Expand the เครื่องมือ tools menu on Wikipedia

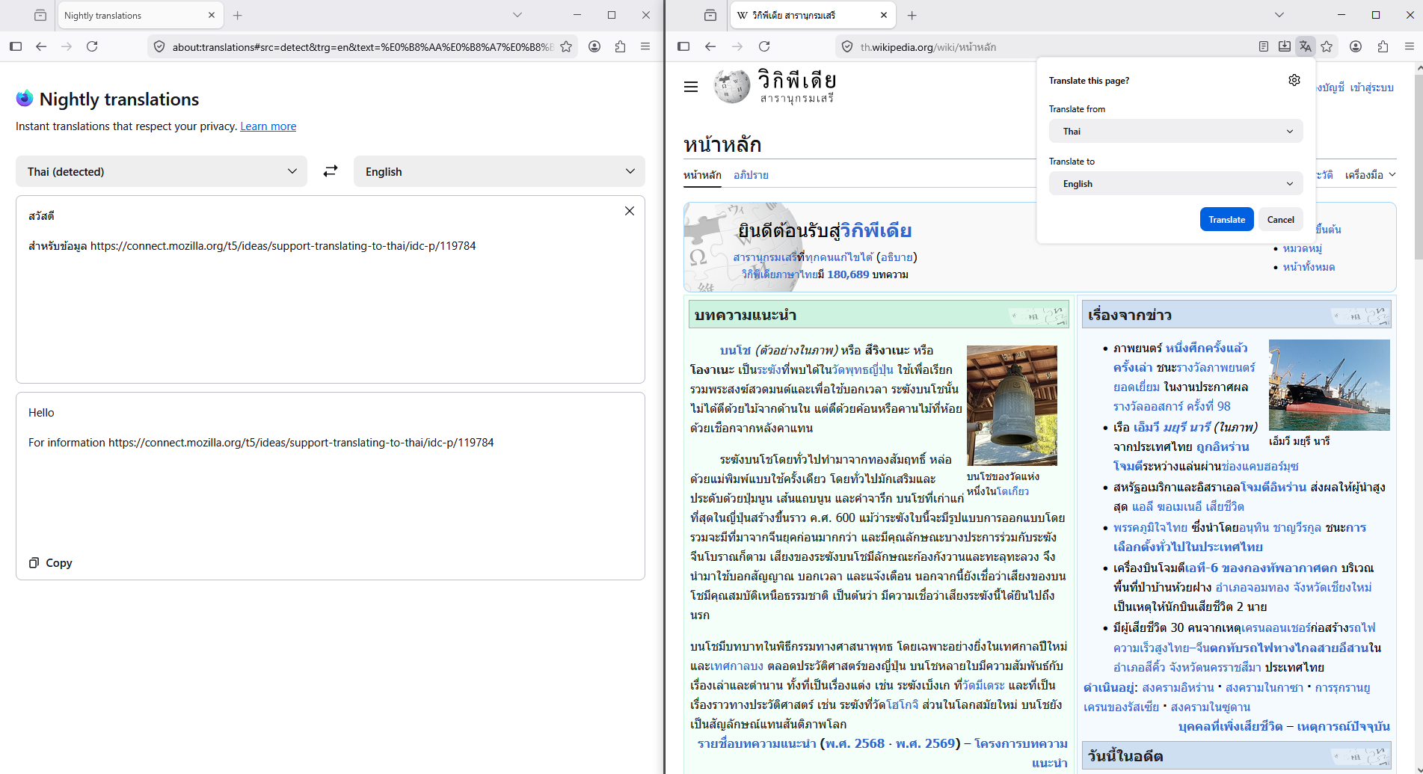point(1370,175)
